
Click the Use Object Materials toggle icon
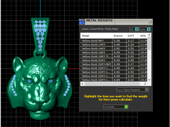[147, 90]
